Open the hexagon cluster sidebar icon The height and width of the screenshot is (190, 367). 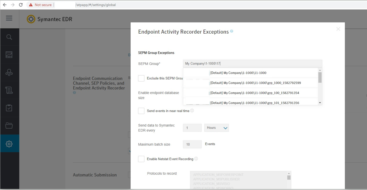click(9, 73)
